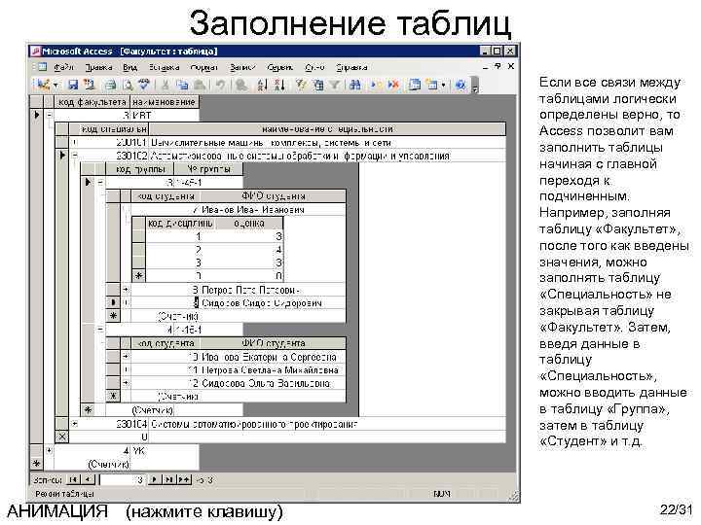Click the View mode toolbar icon

tap(44, 85)
